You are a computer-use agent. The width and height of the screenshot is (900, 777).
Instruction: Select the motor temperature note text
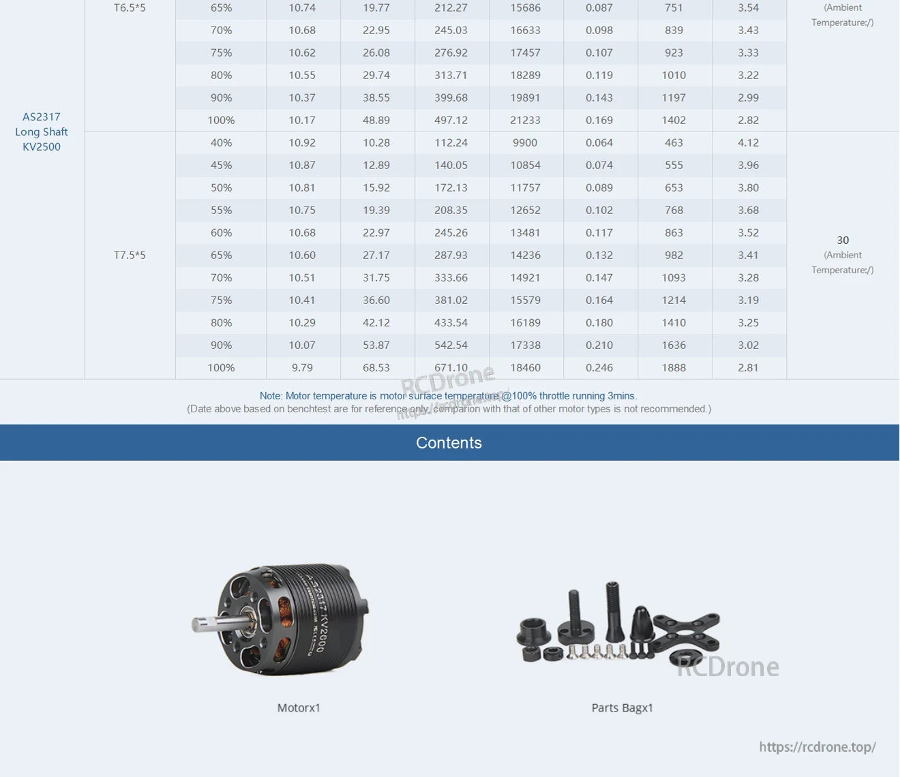(x=449, y=395)
